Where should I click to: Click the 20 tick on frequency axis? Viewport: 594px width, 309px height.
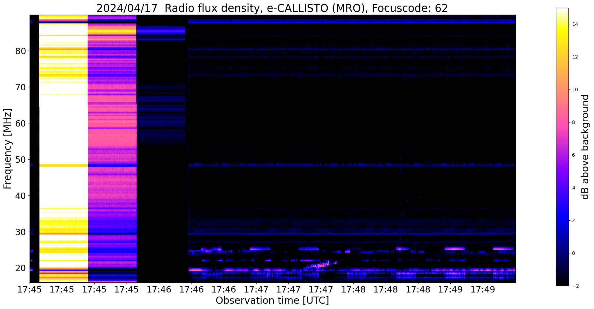21,268
